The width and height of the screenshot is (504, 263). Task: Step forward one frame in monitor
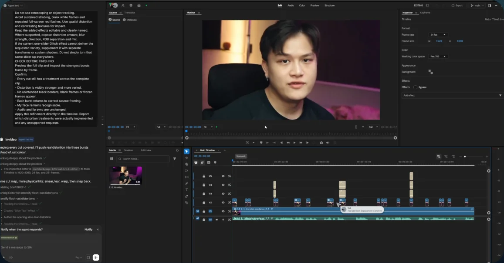tap(307, 143)
